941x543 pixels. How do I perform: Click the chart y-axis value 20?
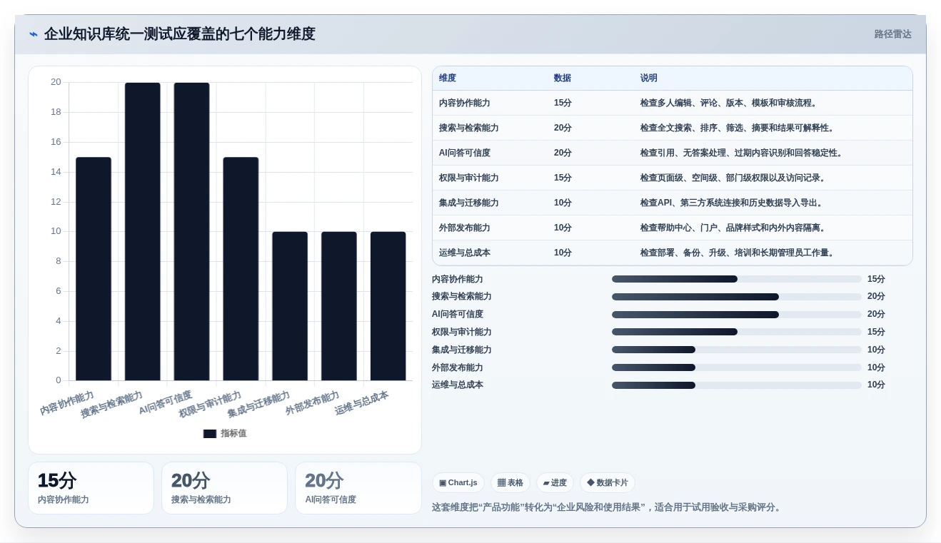coord(56,82)
